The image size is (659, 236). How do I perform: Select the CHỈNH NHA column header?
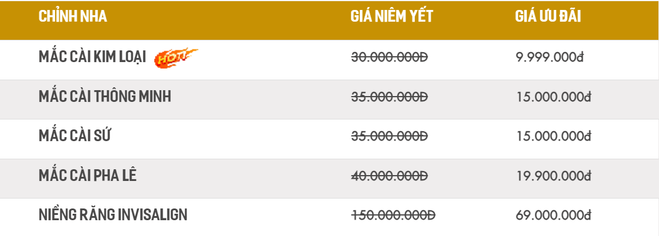pos(73,17)
